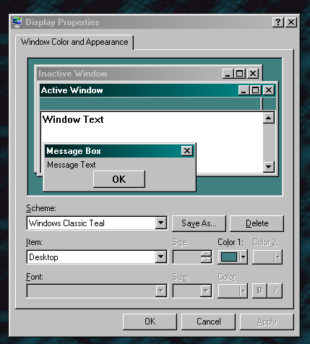Click the Active Window title bar in preview

[x=158, y=90]
